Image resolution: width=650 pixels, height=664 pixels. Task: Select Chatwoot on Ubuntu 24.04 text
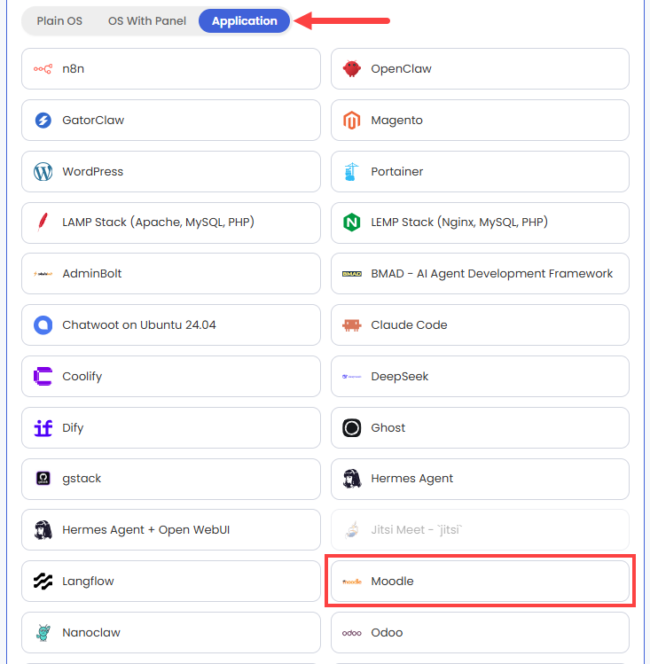point(139,324)
